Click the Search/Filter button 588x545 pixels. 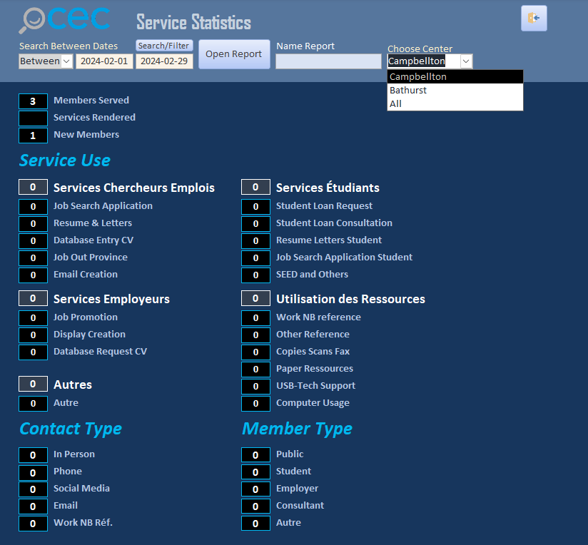[164, 46]
